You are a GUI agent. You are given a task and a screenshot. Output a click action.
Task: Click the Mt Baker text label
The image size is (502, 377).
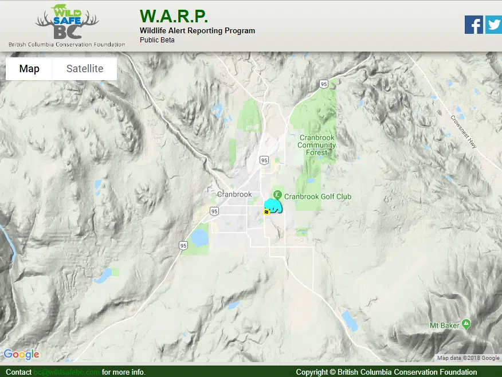click(444, 325)
